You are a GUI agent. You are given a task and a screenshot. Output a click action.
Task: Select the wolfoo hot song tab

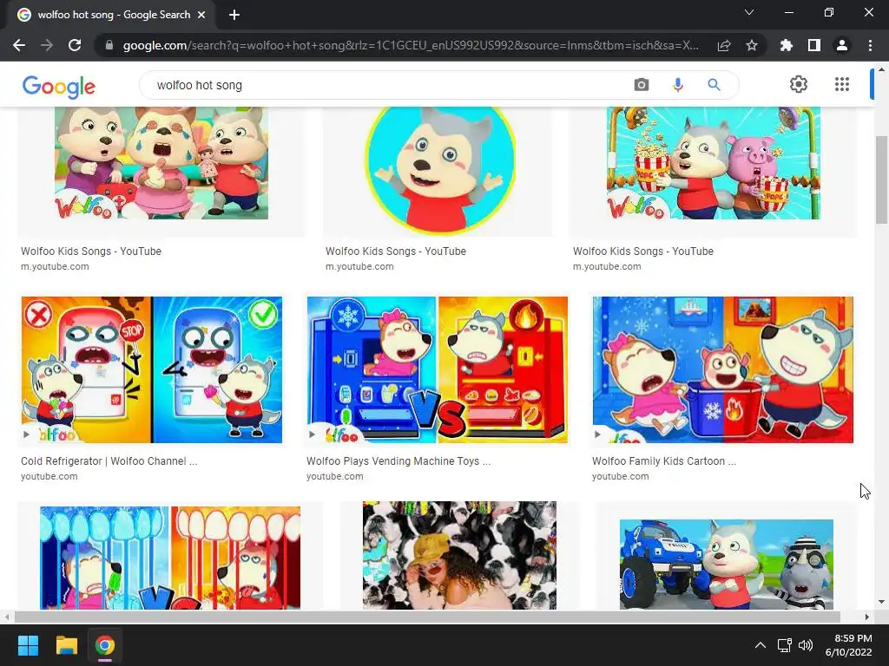(114, 15)
